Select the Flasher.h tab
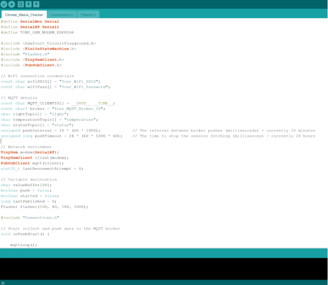Image resolution: width=328 pixels, height=285 pixels. 88,15
